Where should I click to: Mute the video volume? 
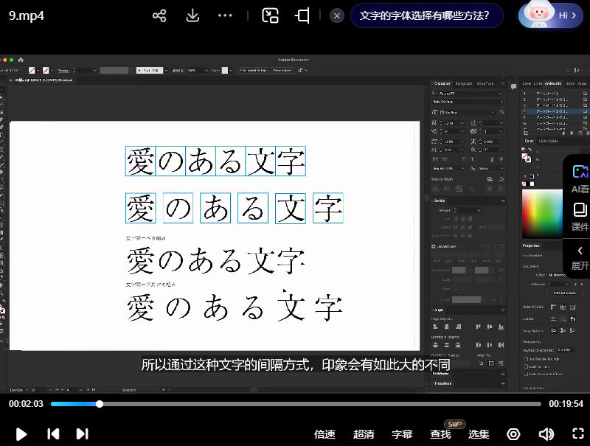tap(546, 434)
